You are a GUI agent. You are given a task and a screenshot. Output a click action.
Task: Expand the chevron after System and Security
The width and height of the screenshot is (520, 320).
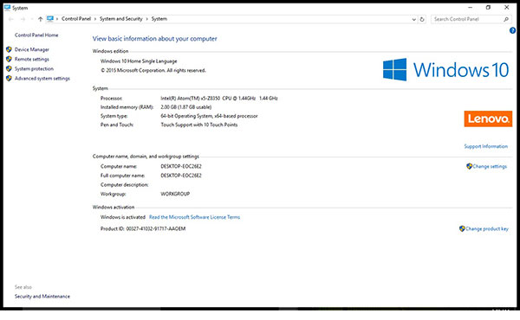click(x=147, y=19)
